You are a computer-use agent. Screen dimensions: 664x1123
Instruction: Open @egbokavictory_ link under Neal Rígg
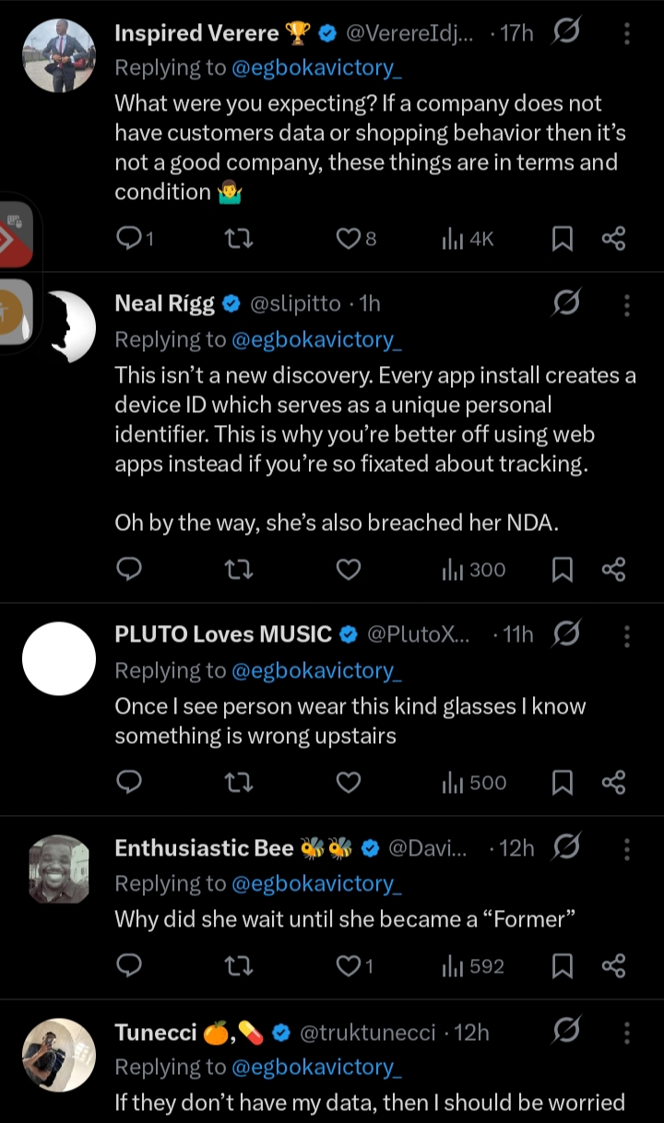coord(317,339)
